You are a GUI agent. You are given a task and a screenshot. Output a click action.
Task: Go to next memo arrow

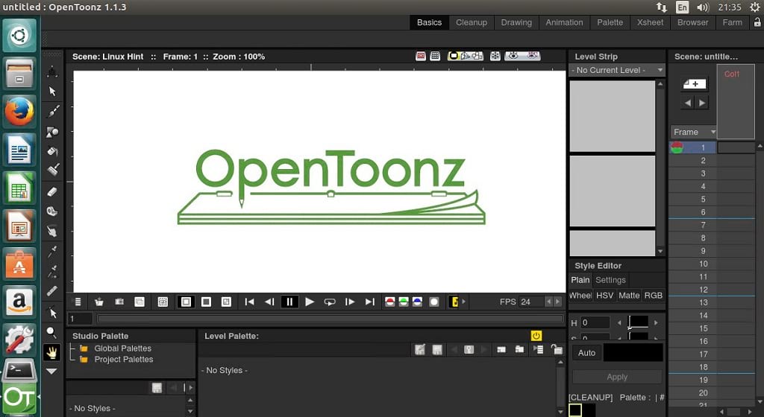point(702,103)
